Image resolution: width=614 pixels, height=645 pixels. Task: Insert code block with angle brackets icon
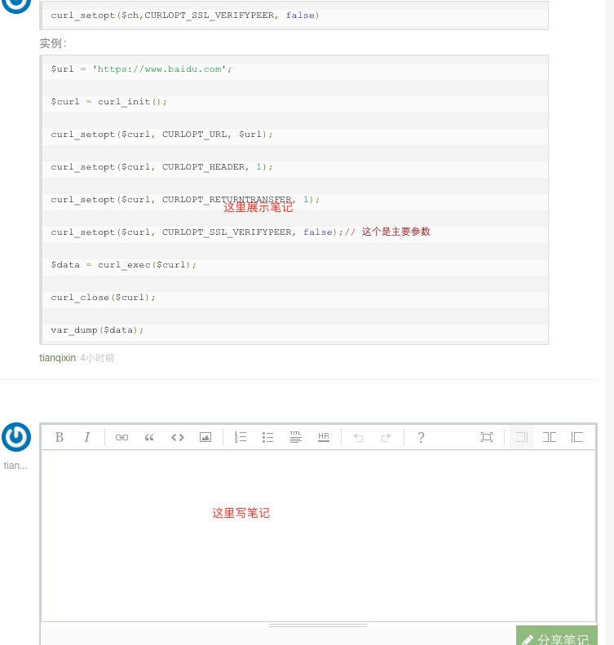[178, 437]
